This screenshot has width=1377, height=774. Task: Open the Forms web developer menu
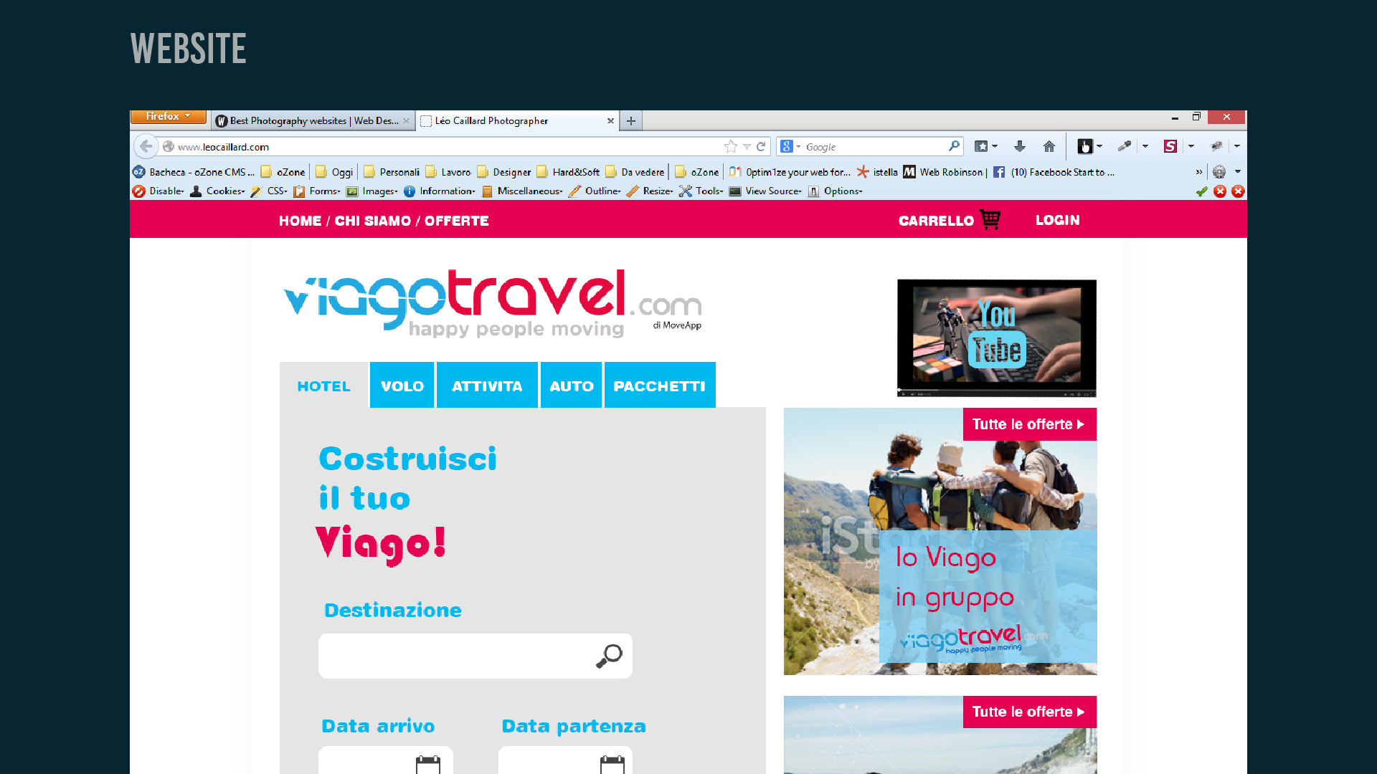click(x=317, y=191)
